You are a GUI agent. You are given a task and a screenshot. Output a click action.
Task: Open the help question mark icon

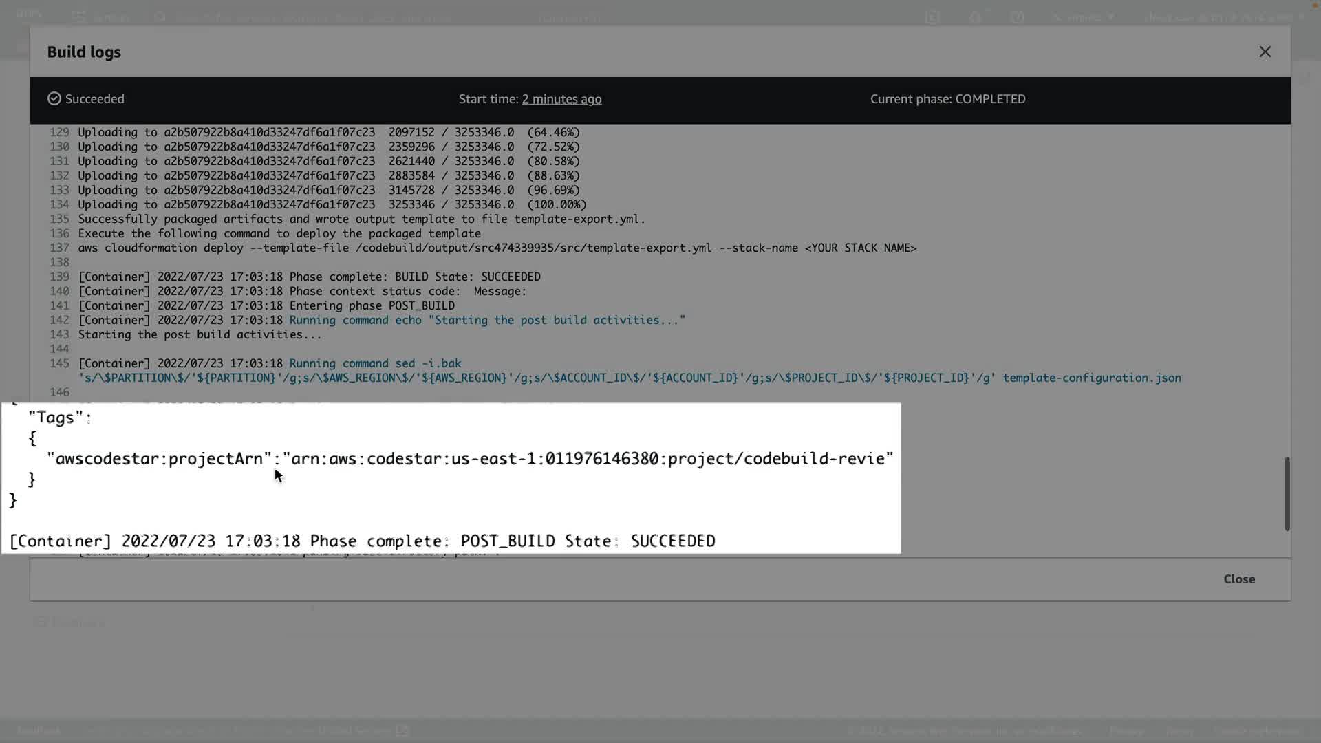tap(1017, 17)
